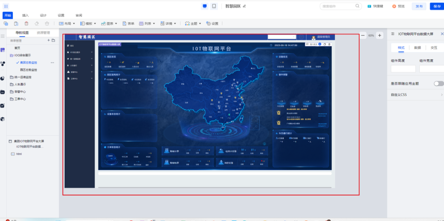Open the 3D cube icon in left rail
The image size is (444, 221).
(2, 119)
